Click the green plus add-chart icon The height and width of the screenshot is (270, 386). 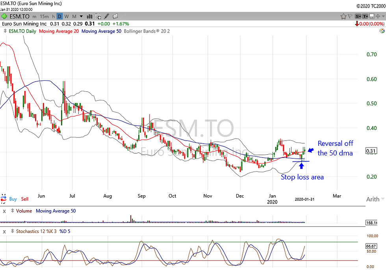tap(4, 17)
